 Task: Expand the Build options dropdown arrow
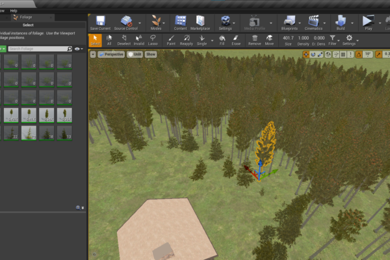click(352, 23)
